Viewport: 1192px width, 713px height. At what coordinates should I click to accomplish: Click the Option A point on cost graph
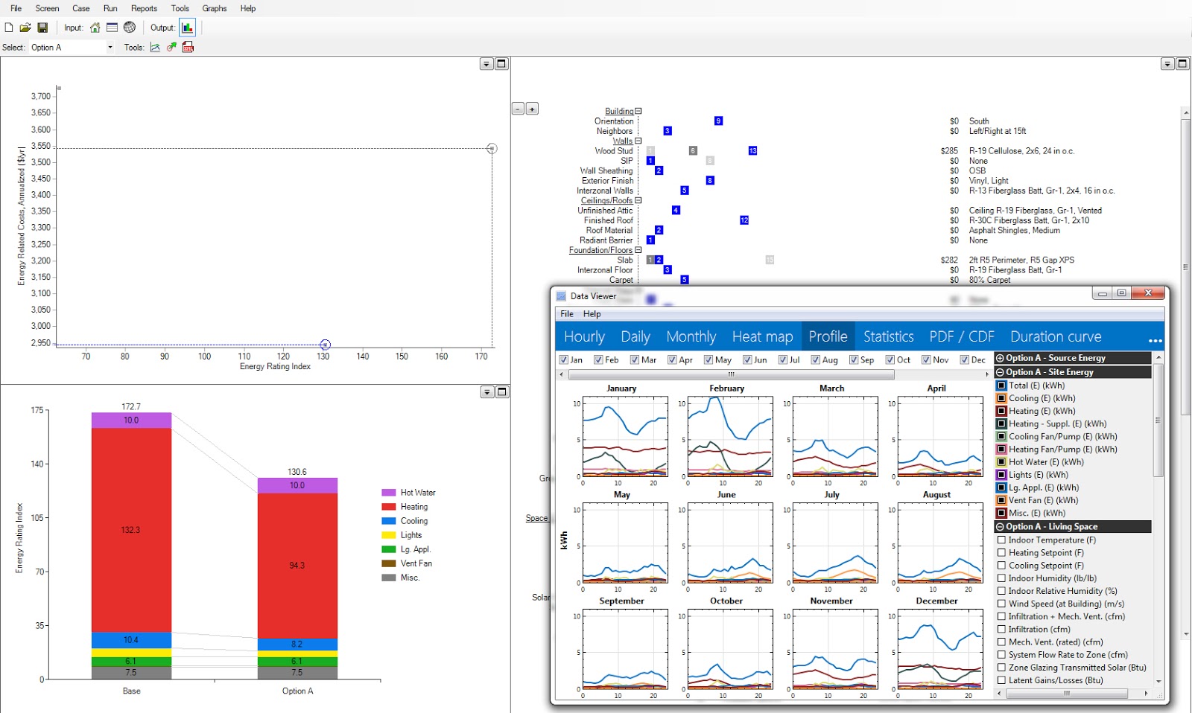pos(325,345)
